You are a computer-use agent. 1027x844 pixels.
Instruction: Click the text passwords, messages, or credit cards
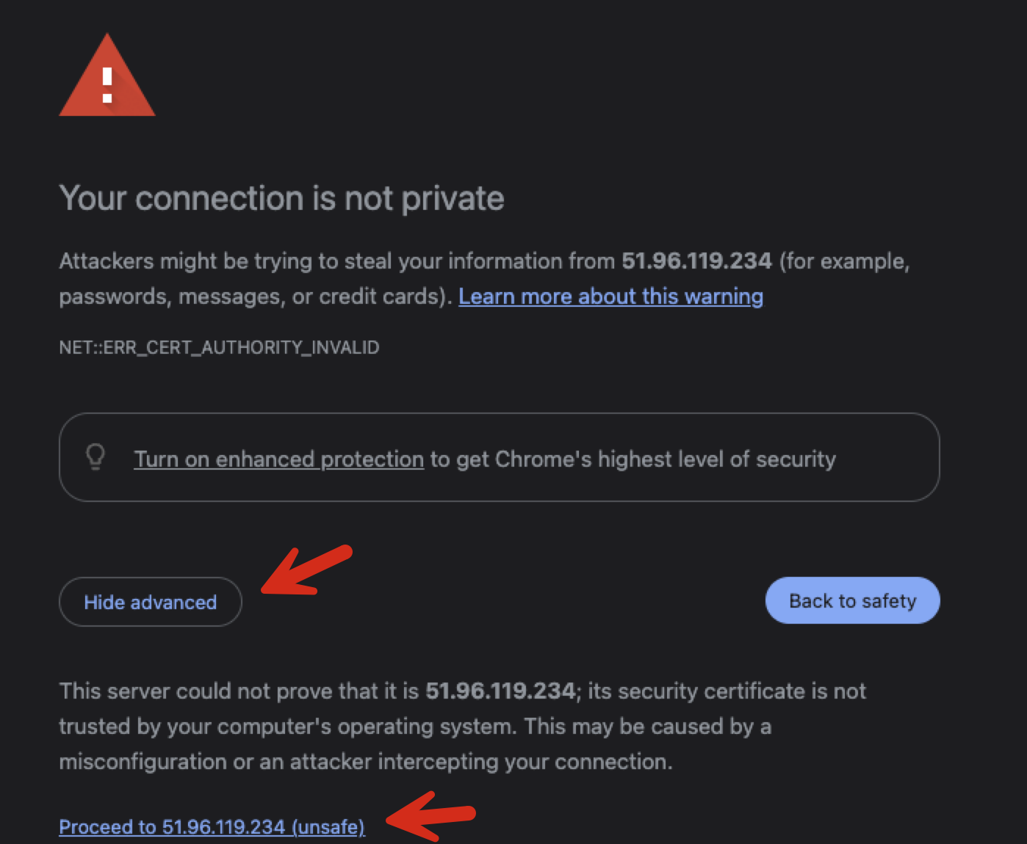[253, 297]
